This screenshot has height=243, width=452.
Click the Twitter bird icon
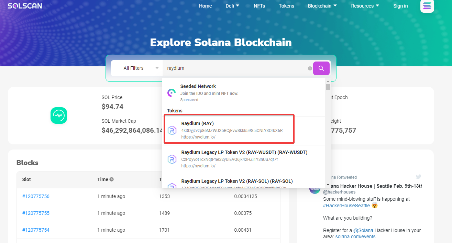click(418, 177)
